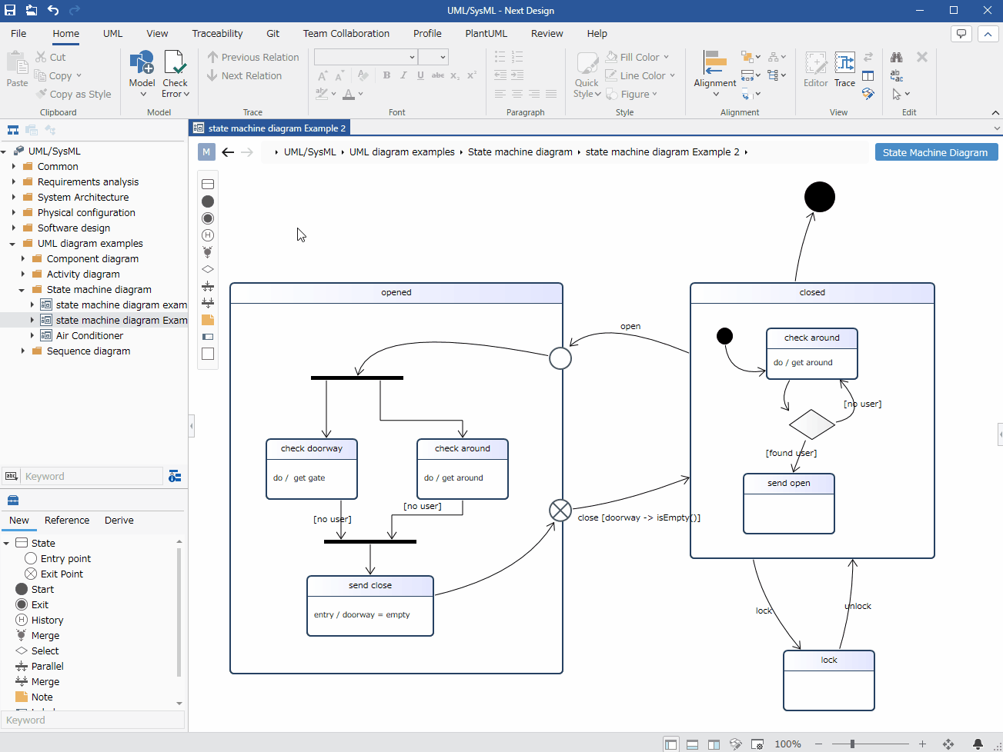The width and height of the screenshot is (1003, 752).
Task: Switch to the Derive tab in toolbox
Action: tap(119, 521)
